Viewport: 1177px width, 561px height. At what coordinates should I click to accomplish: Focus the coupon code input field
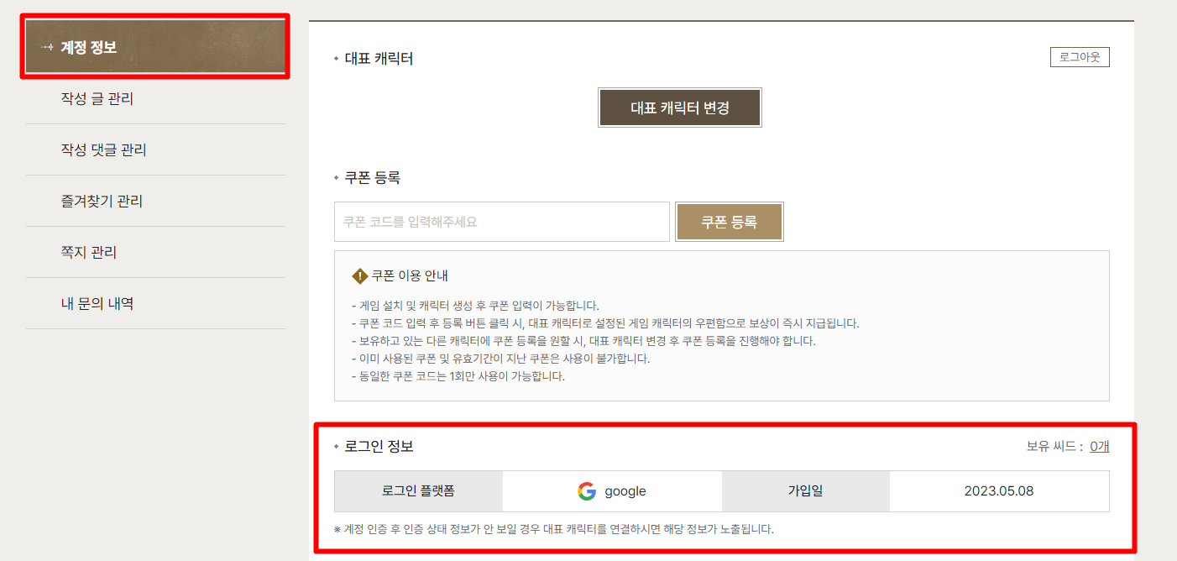coord(502,222)
